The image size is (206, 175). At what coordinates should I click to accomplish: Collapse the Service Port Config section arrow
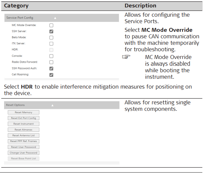click(55, 18)
